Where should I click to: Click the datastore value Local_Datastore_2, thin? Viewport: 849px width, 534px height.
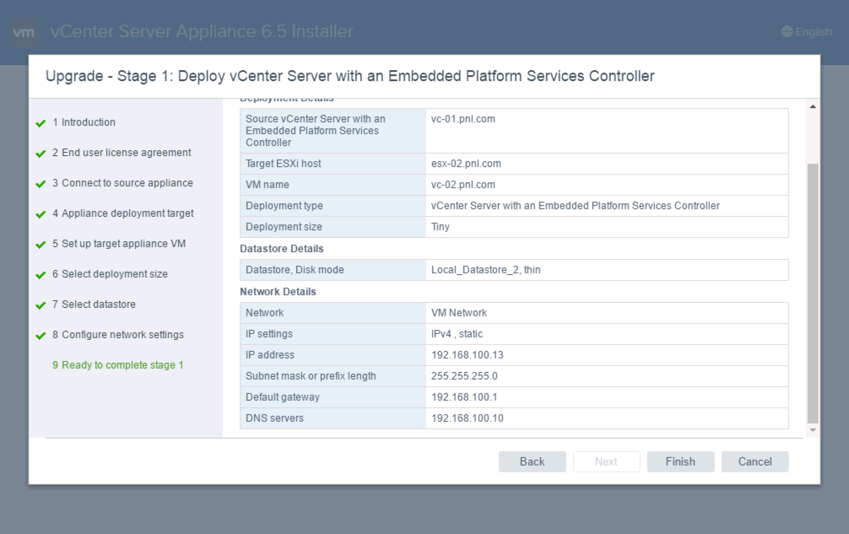(485, 269)
